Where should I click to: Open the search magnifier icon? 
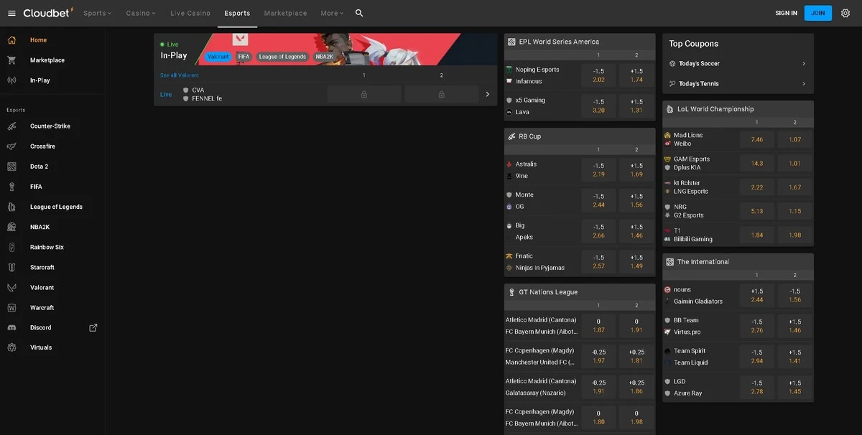coord(359,13)
